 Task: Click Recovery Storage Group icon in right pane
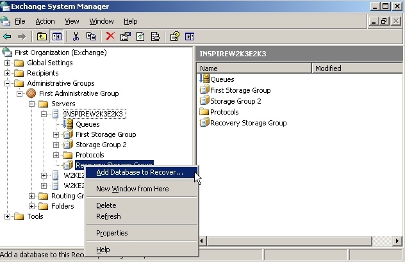point(204,122)
